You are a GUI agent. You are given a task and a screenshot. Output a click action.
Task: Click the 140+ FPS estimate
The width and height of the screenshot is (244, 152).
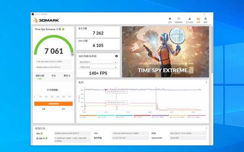[x=98, y=73]
